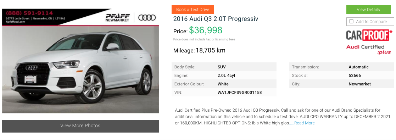Viewport: 396px width, 140px height.
Task: Click the $36,998 price
Action: [206, 30]
